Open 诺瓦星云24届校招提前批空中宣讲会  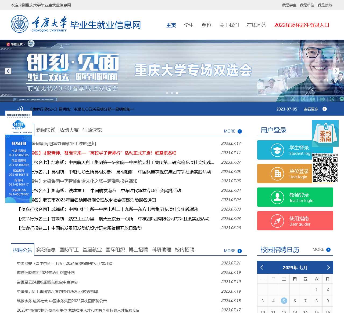[x=47, y=282]
